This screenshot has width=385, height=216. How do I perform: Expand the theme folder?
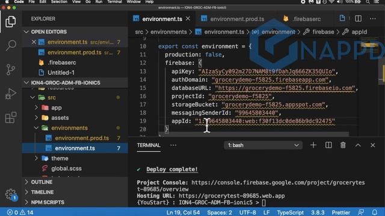(x=36, y=158)
